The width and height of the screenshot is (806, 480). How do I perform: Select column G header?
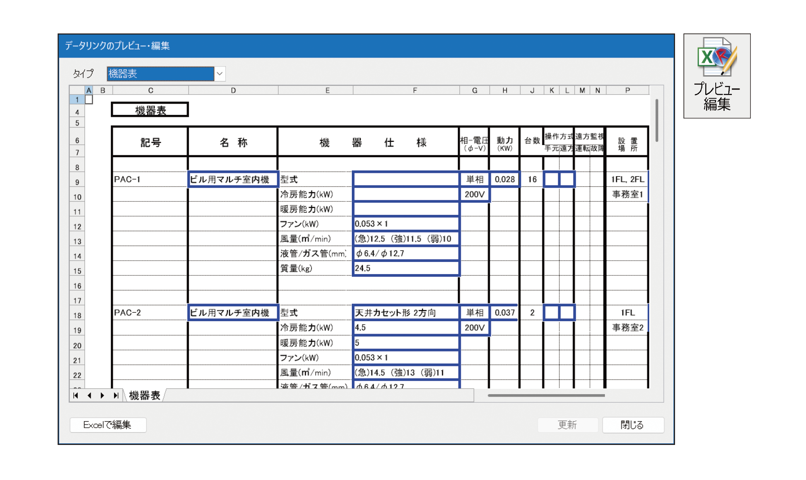tap(475, 90)
